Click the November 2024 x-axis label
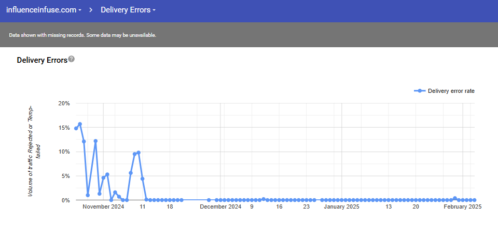The image size is (498, 234). click(103, 207)
